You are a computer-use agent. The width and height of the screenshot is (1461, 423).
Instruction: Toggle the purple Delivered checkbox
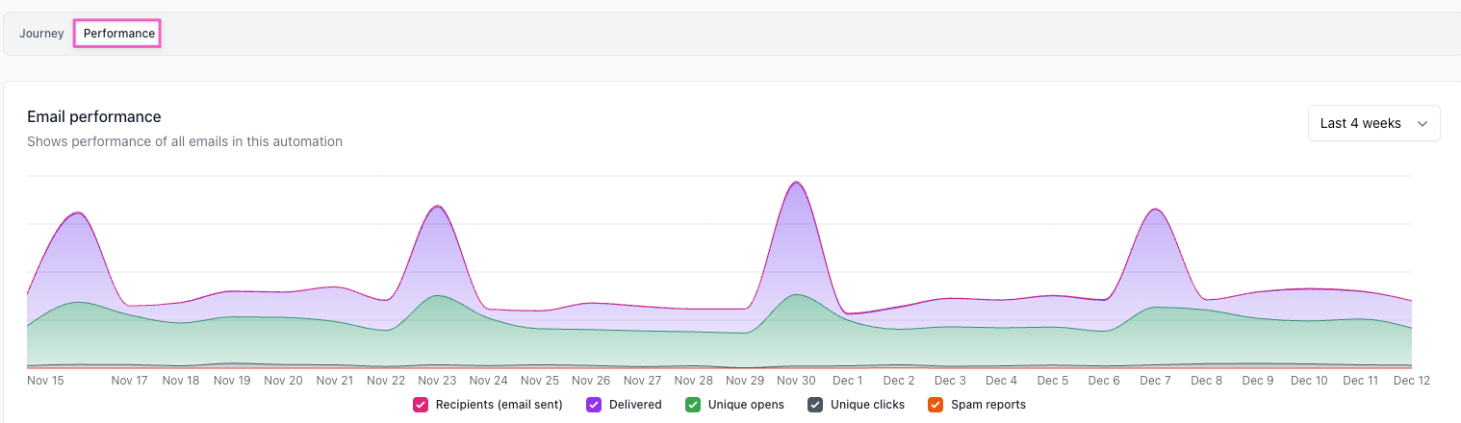[594, 405]
